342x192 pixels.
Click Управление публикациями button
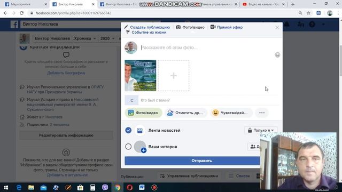tap(189, 176)
